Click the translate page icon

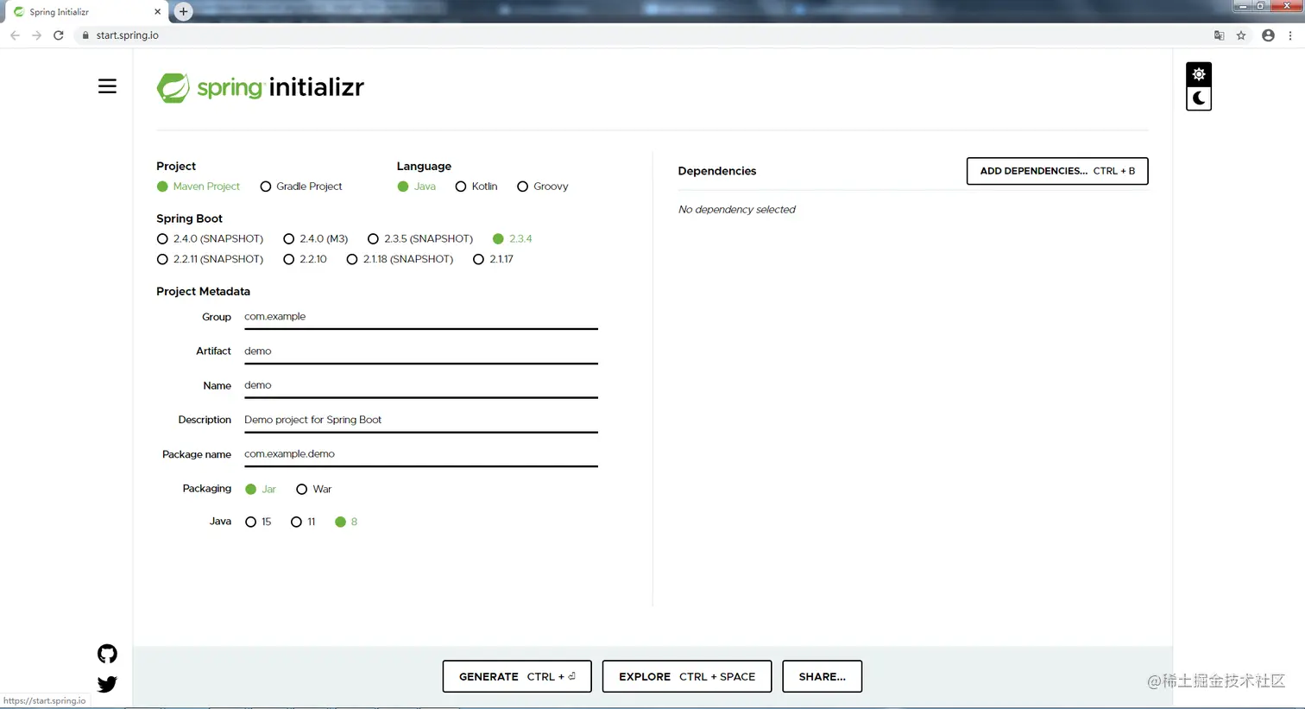(x=1219, y=35)
